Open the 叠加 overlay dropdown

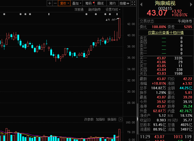(x=77, y=3)
